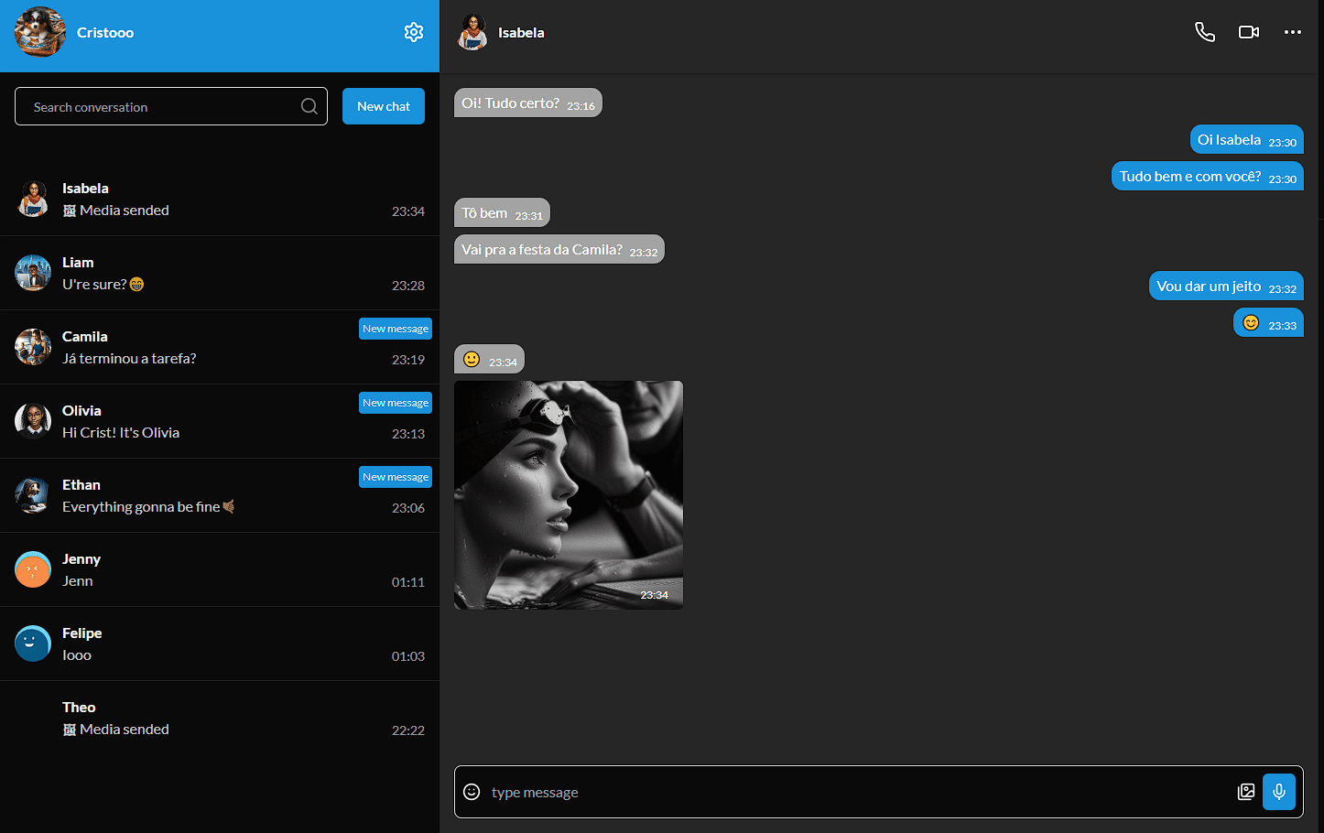Open Theo's Media sended conversation
1324x833 pixels.
[x=220, y=718]
